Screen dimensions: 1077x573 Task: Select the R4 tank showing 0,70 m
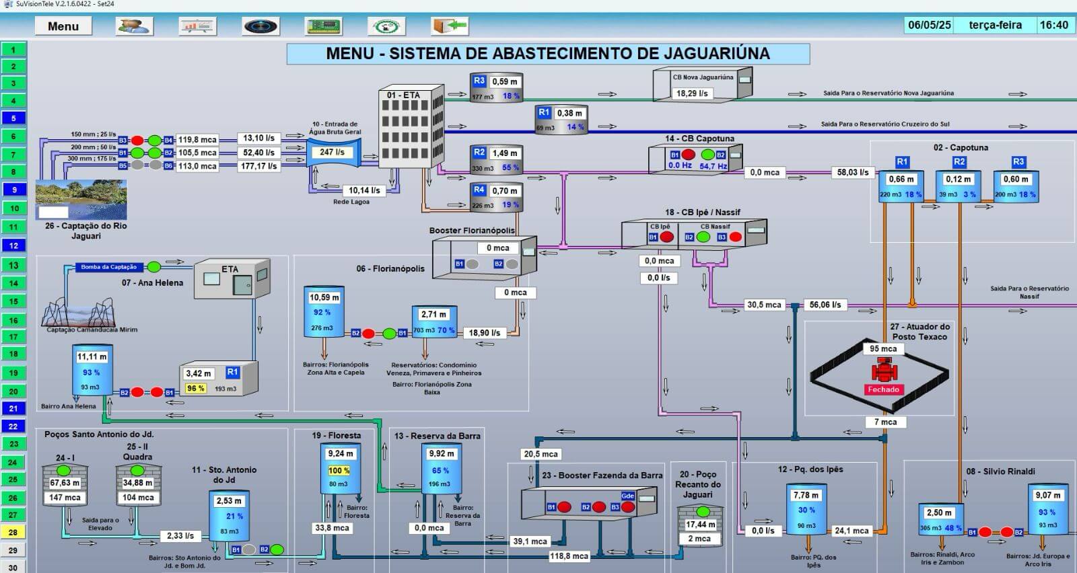pyautogui.click(x=496, y=198)
